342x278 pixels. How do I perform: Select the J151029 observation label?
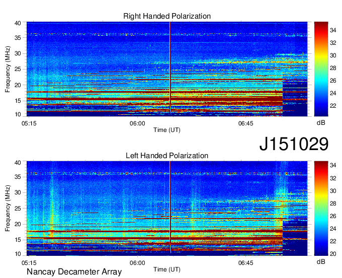294,144
